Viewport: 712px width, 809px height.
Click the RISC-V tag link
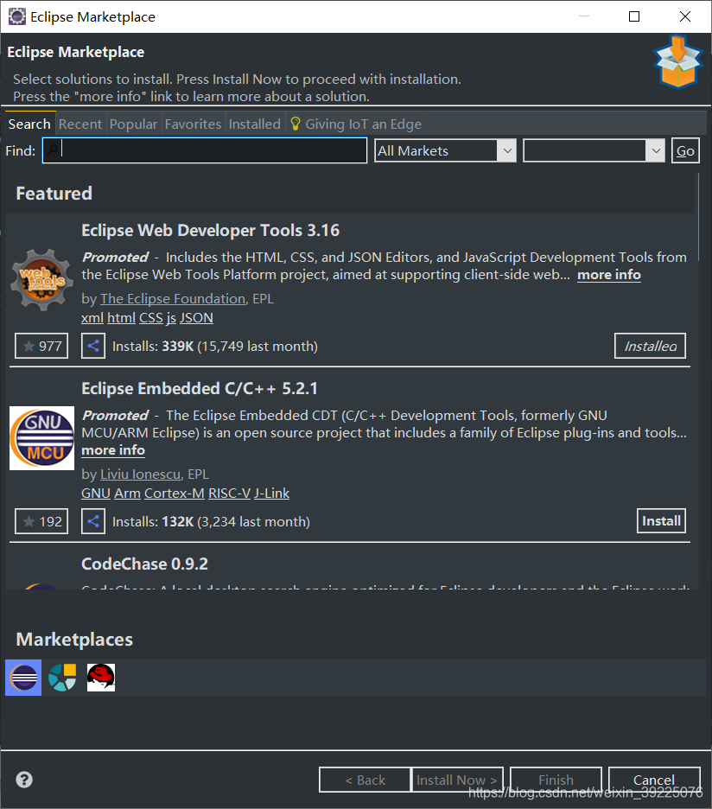tap(229, 494)
